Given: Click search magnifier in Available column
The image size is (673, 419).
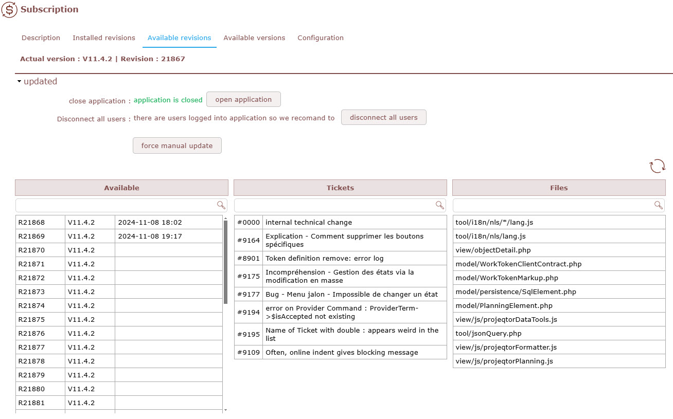Looking at the screenshot, I should 221,205.
